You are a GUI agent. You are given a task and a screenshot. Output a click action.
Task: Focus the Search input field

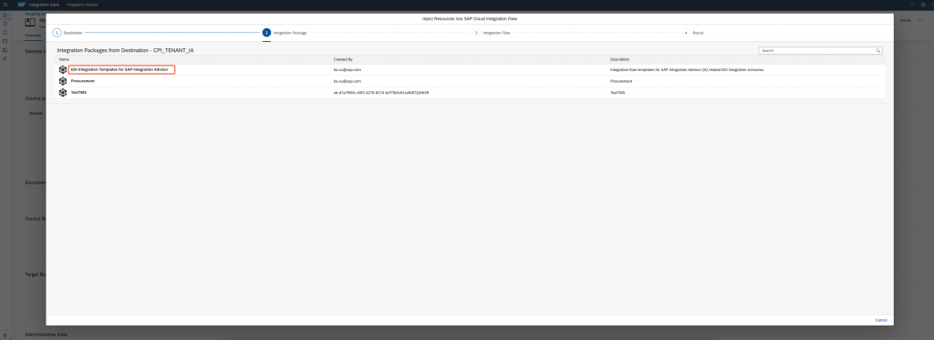820,51
